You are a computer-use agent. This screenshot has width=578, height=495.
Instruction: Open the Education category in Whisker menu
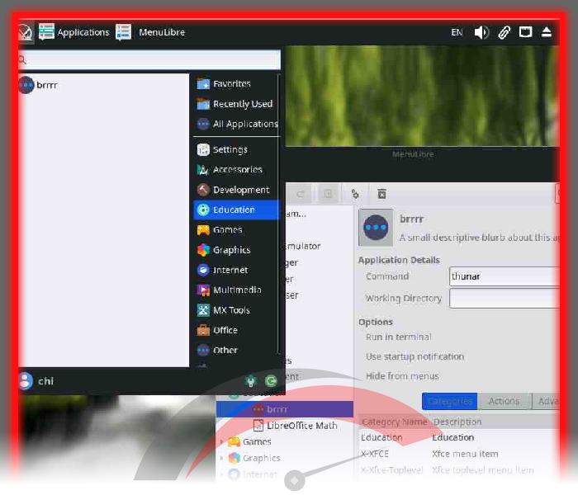[x=236, y=210]
